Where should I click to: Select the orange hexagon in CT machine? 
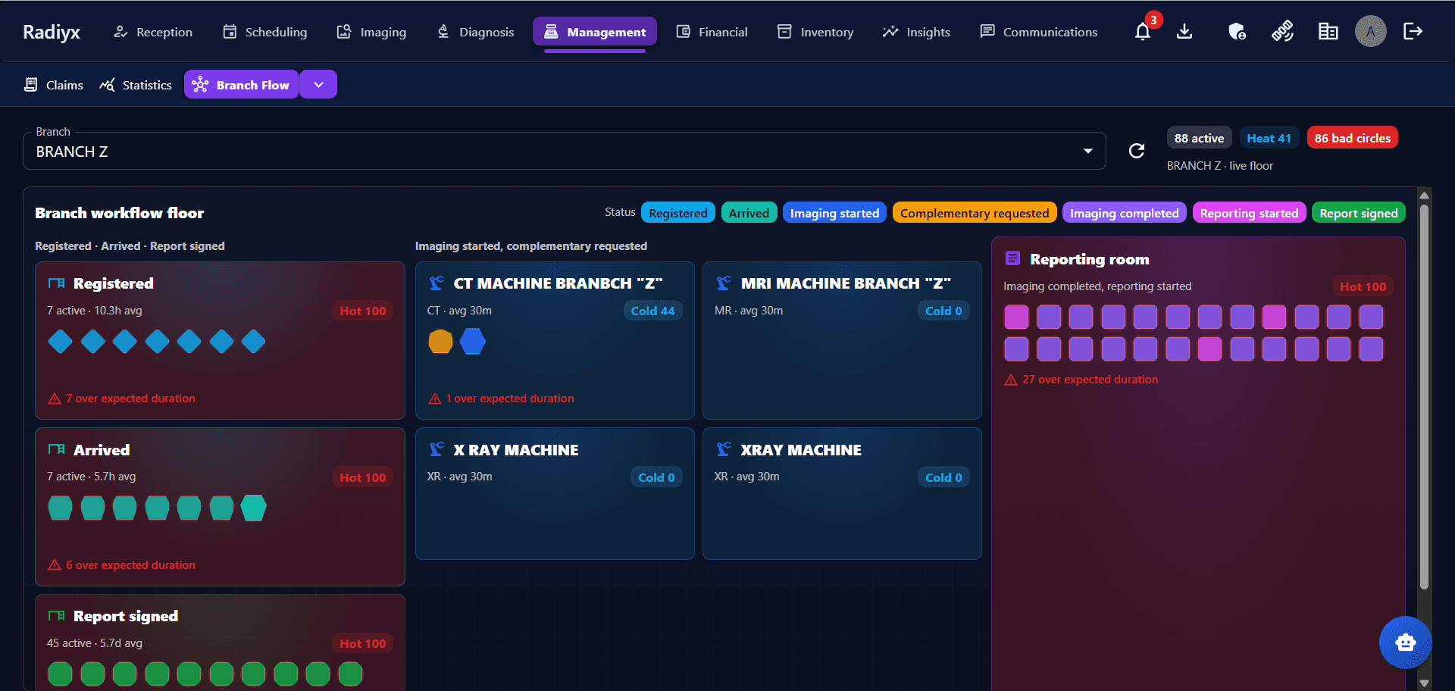440,342
